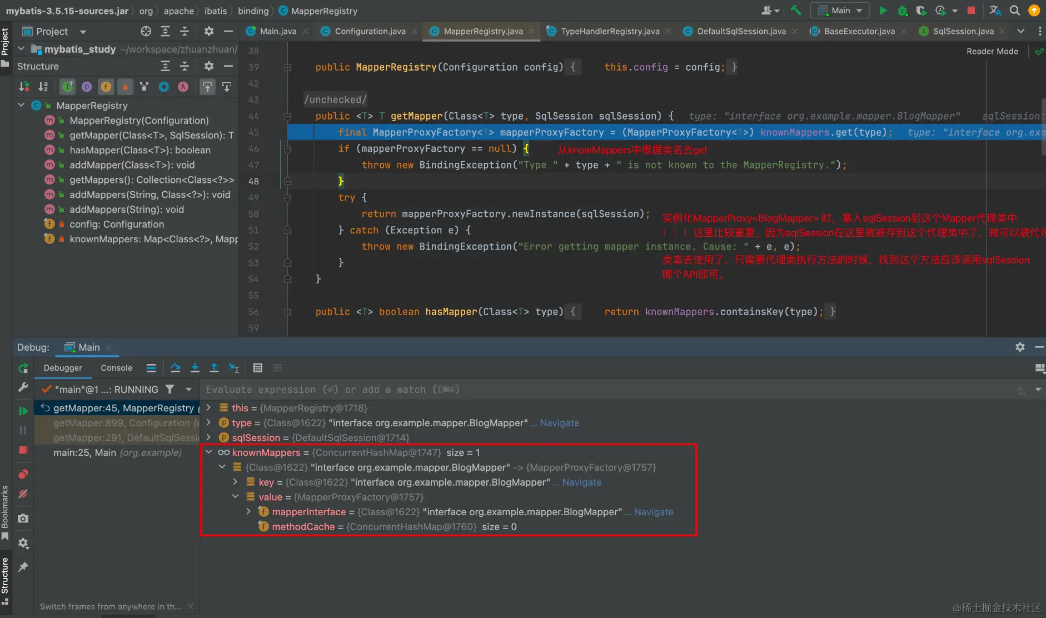Open the Evaluate Expression calculator icon
1046x618 pixels.
click(x=257, y=368)
